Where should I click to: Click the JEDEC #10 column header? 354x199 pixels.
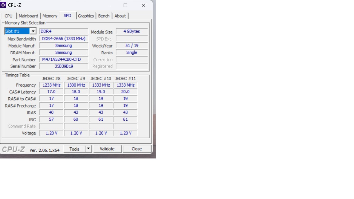101,79
